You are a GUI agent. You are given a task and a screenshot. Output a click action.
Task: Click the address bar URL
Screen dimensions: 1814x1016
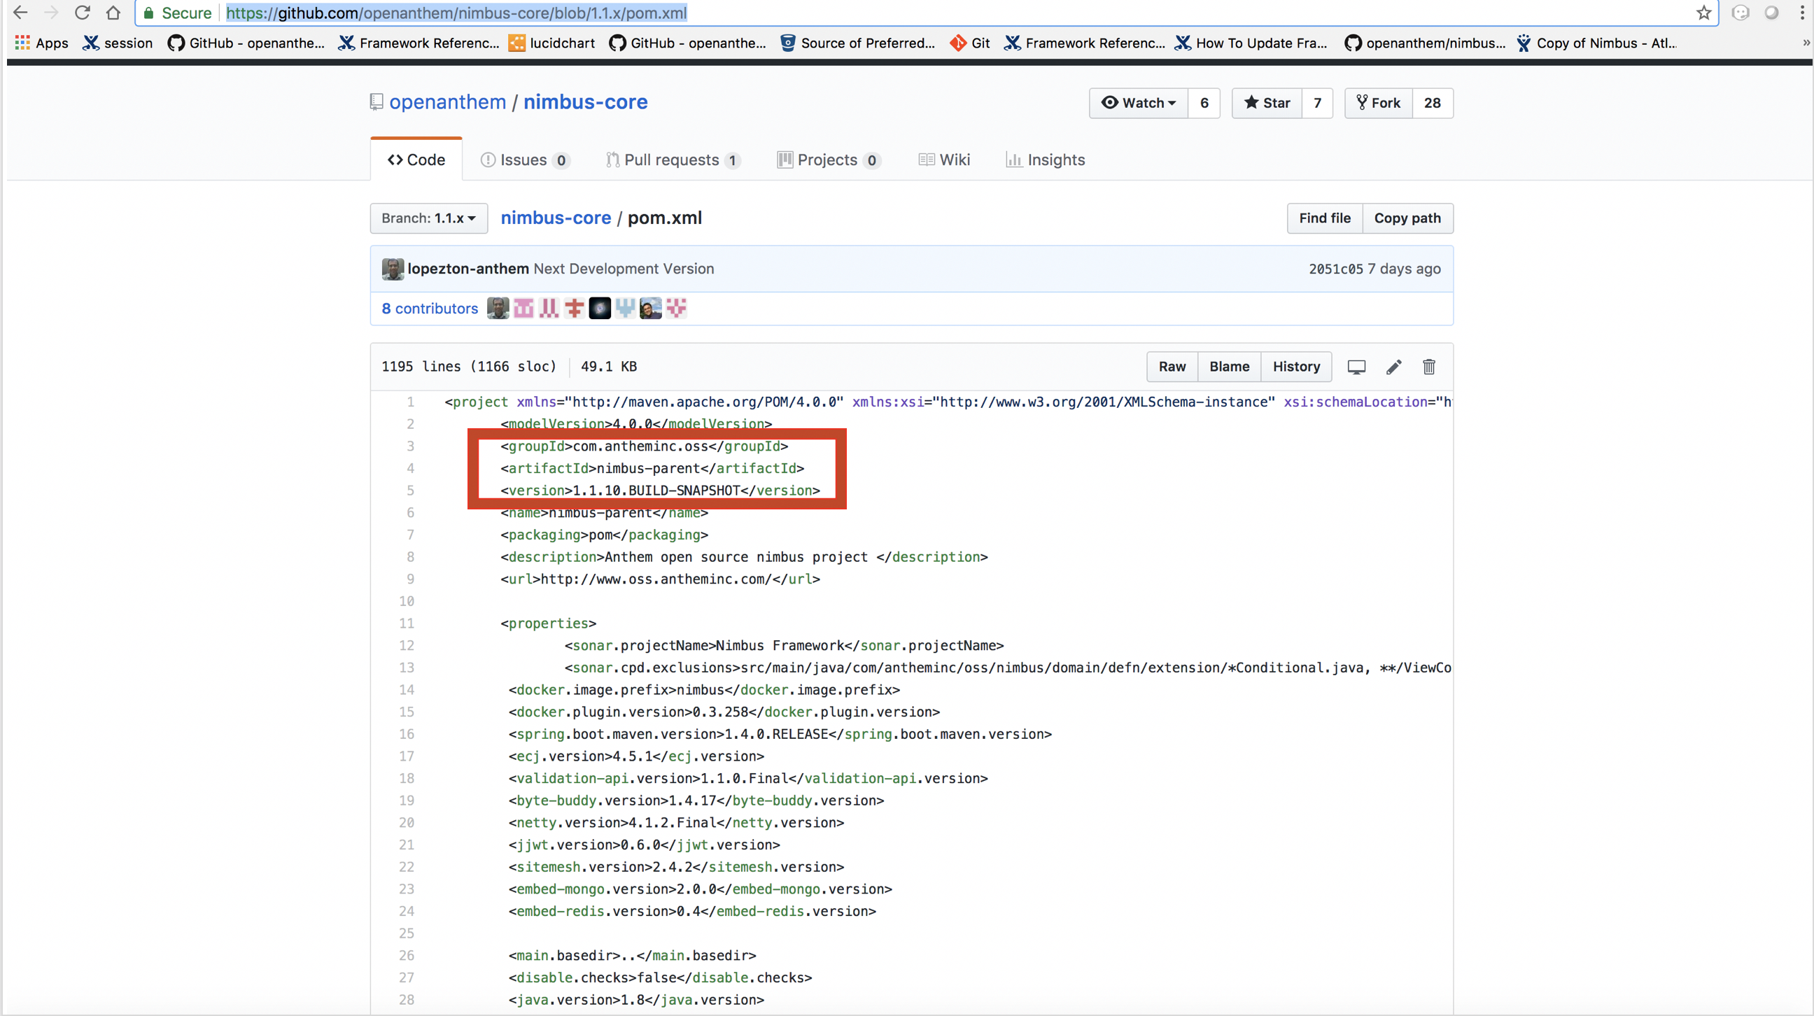[456, 13]
